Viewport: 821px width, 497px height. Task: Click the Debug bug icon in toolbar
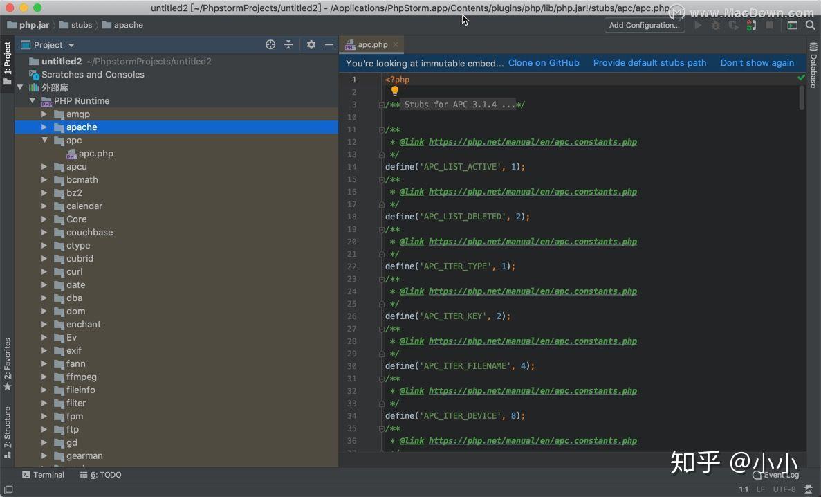click(x=716, y=25)
